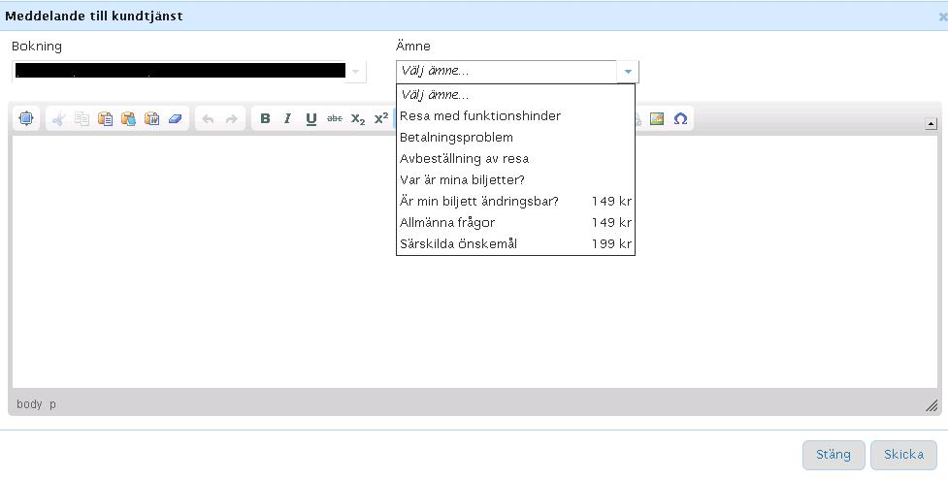Toggle italic formatting
948x479 pixels.
(287, 118)
